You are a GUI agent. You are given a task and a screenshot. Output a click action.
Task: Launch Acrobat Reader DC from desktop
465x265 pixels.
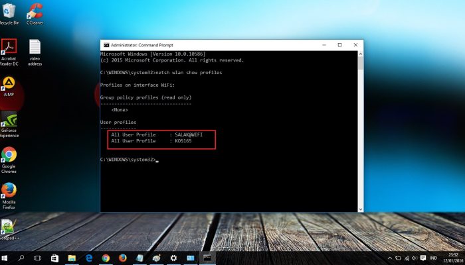[x=9, y=49]
